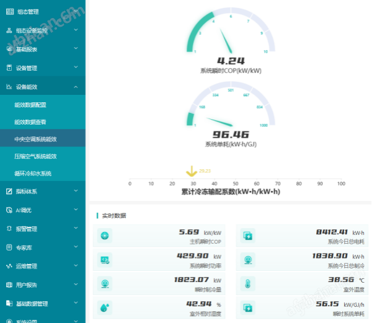Click the 室外相对湿度 droplet icon
Image resolution: width=372 pixels, height=323 pixels.
pyautogui.click(x=105, y=308)
